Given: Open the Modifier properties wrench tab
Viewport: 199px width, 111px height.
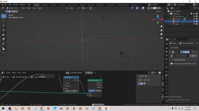Looking at the screenshot, I should [x=167, y=75].
